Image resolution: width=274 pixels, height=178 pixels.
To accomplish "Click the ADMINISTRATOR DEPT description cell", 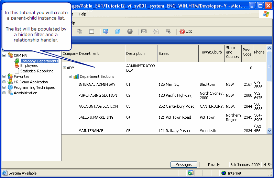I will click(141, 68).
